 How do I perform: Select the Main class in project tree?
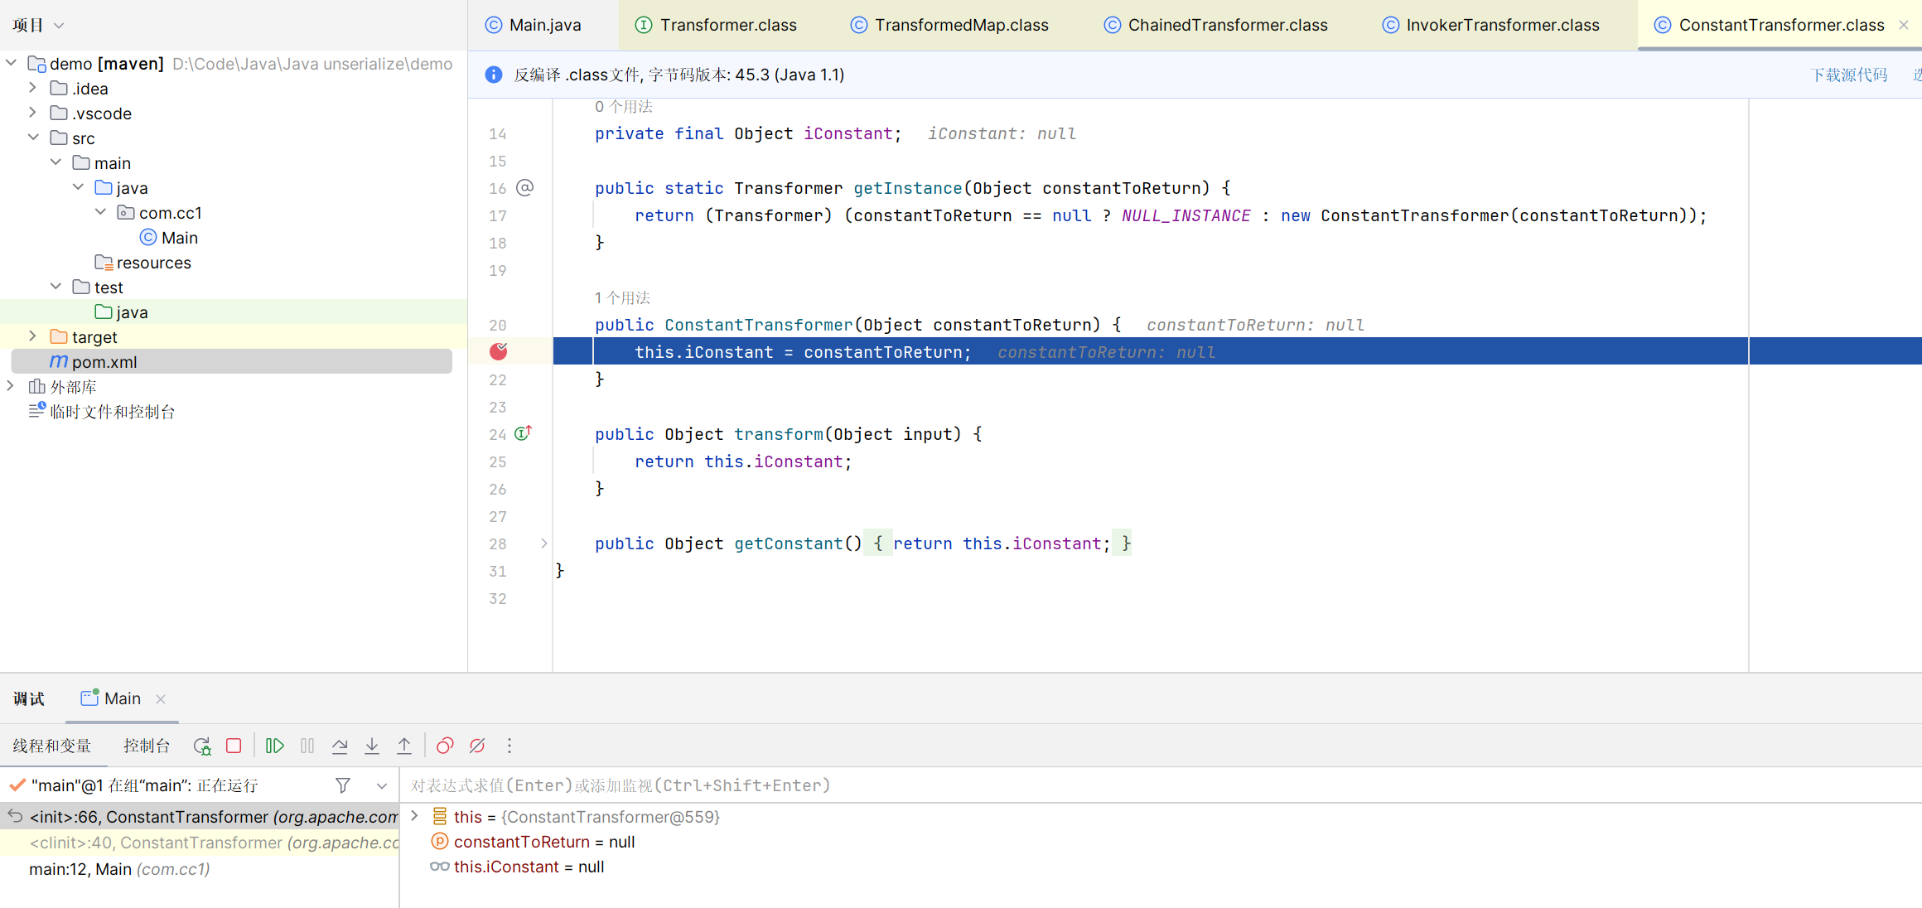pyautogui.click(x=169, y=238)
